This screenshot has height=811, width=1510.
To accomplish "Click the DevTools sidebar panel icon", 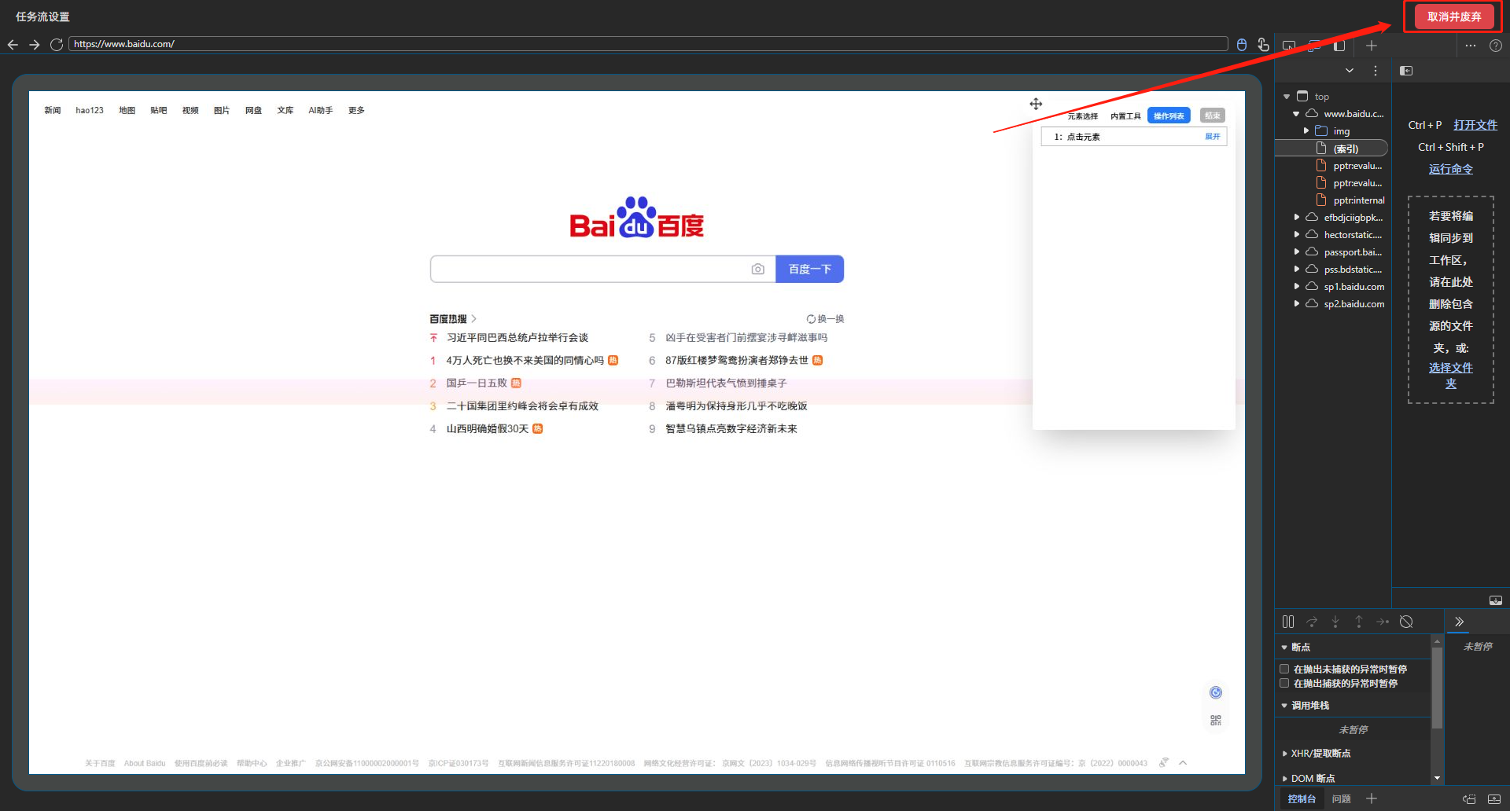I will click(1339, 46).
